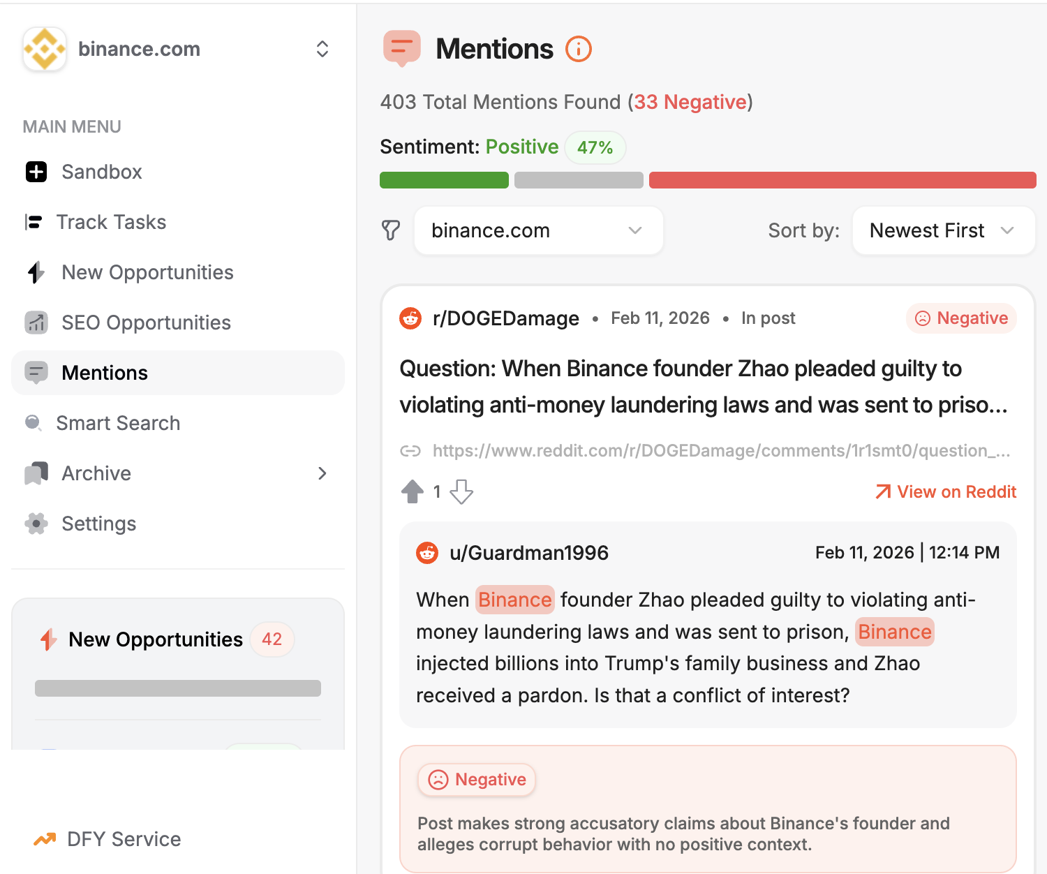The width and height of the screenshot is (1047, 874).
Task: Open the Newest First sort dropdown
Action: (944, 230)
